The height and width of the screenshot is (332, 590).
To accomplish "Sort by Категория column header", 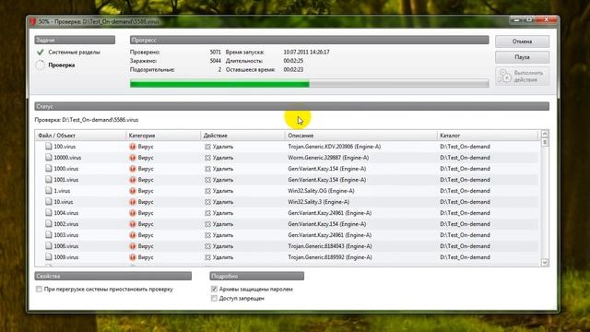I will (x=163, y=136).
